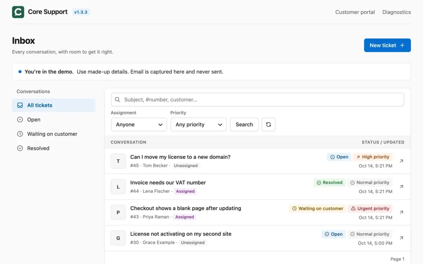Click the Core Support logo icon
The height and width of the screenshot is (264, 423).
18,12
